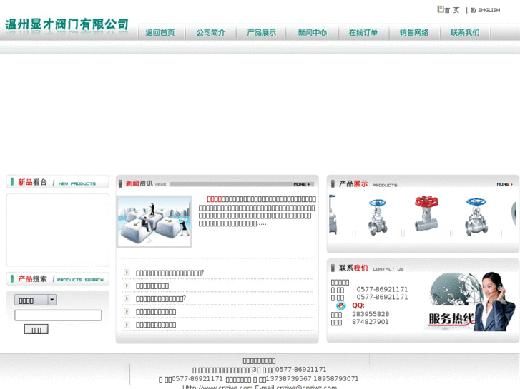The image size is (520, 389).
Task: Click the 产品搜索 section header
Action: click(58, 279)
